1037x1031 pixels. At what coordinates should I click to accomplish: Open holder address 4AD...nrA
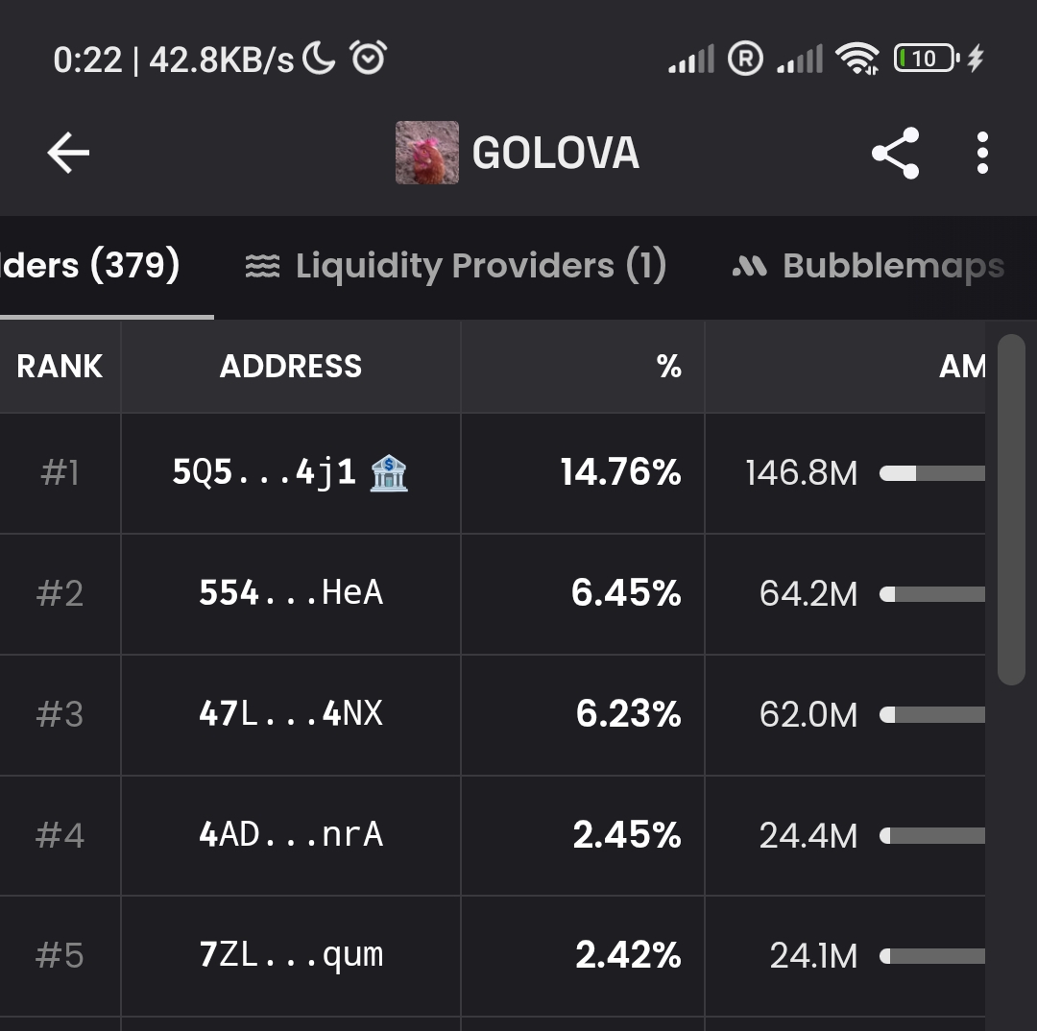pyautogui.click(x=291, y=835)
